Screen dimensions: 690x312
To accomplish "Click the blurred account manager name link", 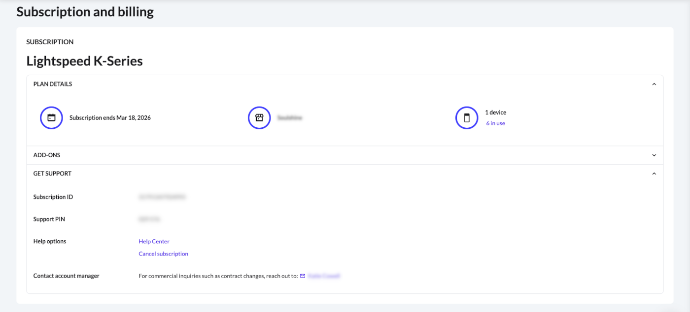I will tap(324, 276).
